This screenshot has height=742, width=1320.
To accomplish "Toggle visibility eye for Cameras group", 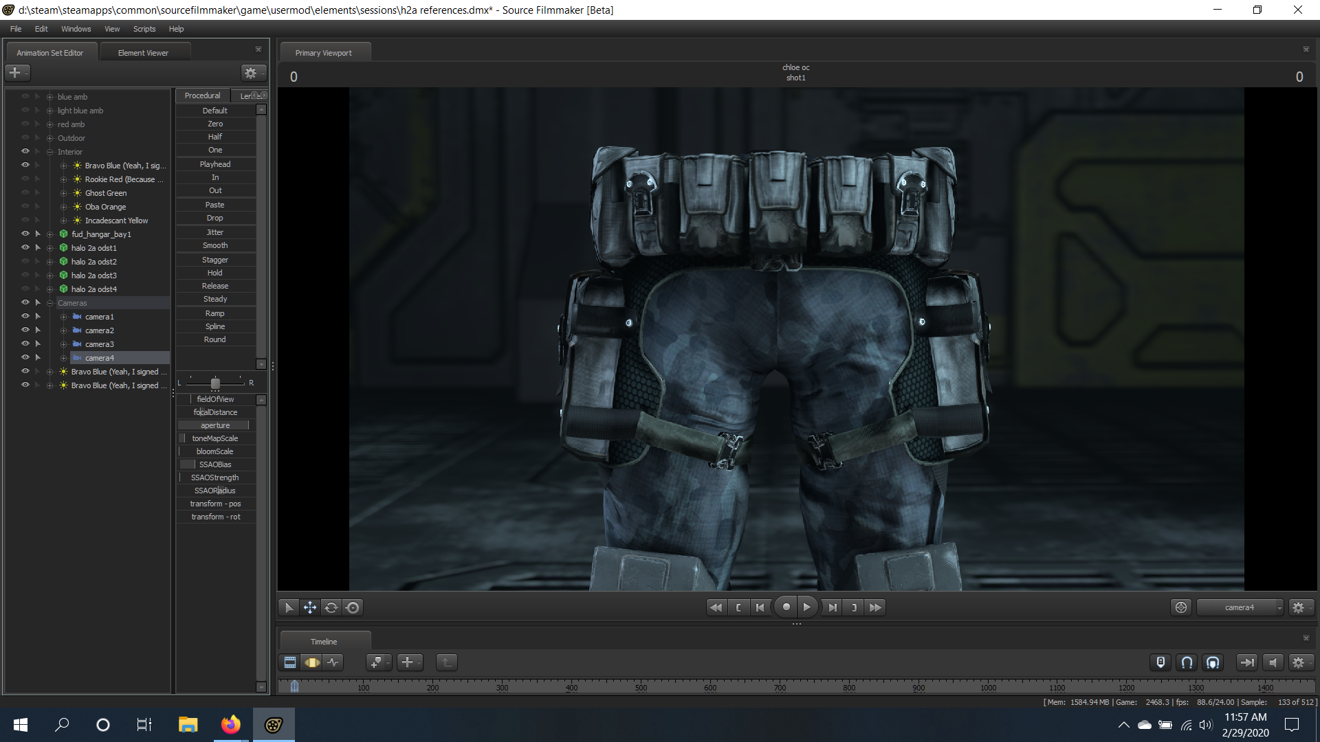I will 25,302.
